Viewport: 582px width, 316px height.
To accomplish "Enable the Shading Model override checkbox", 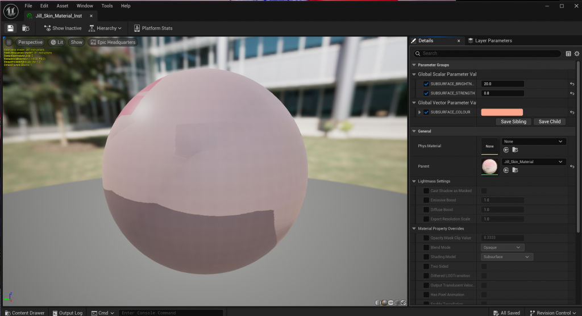I will pos(426,257).
